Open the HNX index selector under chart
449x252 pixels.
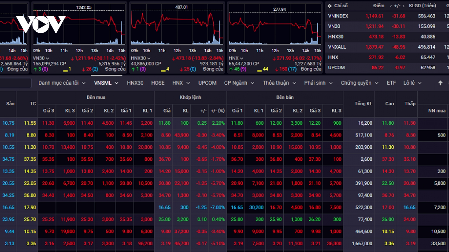(236, 58)
